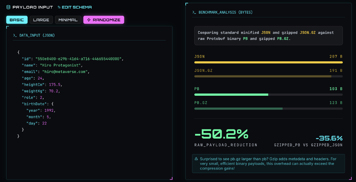Click the warning triangle icon in the gzip note
Image resolution: width=356 pixels, height=182 pixels.
196,159
